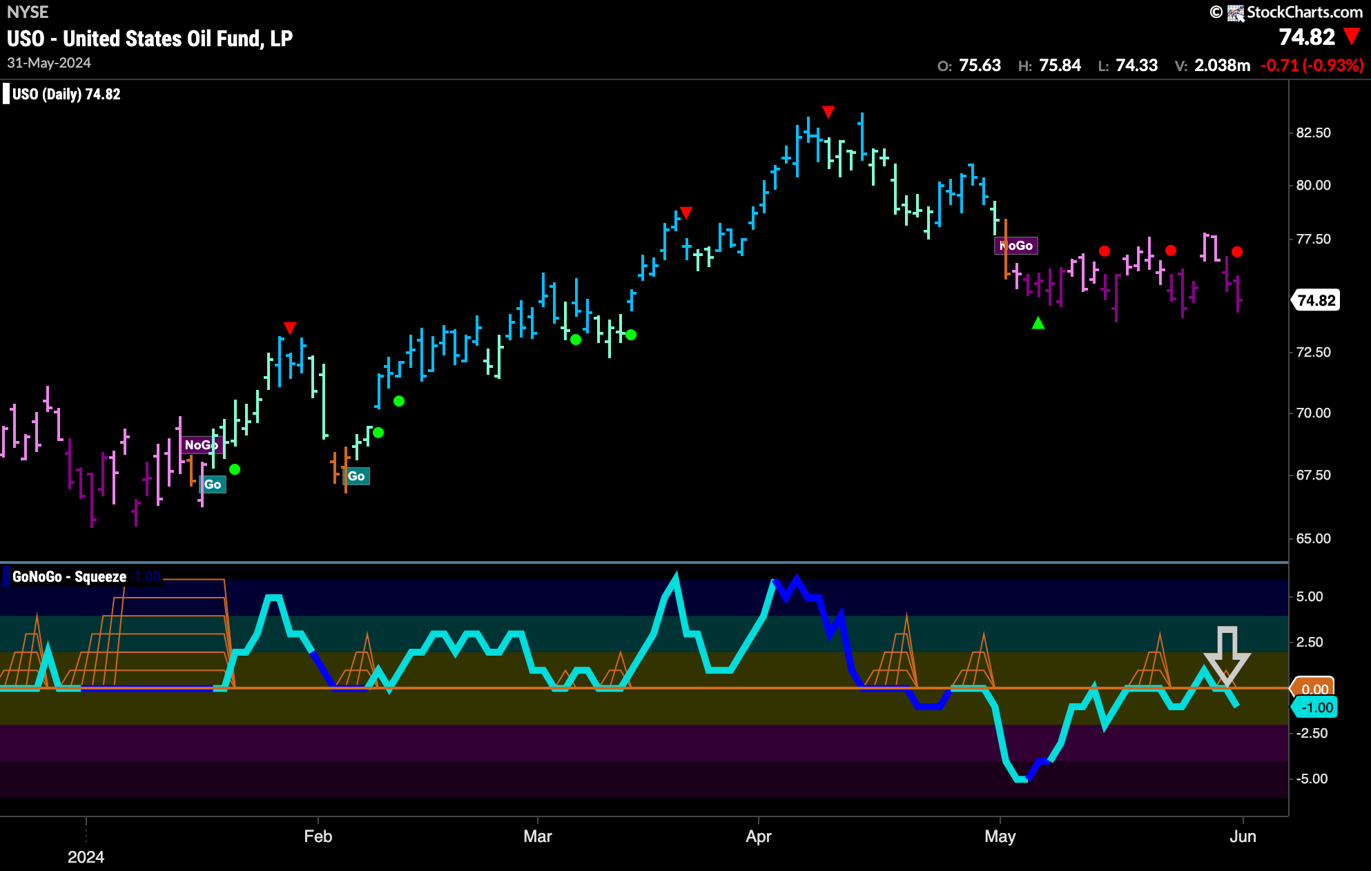The width and height of the screenshot is (1371, 871).
Task: Click the low value 74.33
Action: click(1136, 66)
